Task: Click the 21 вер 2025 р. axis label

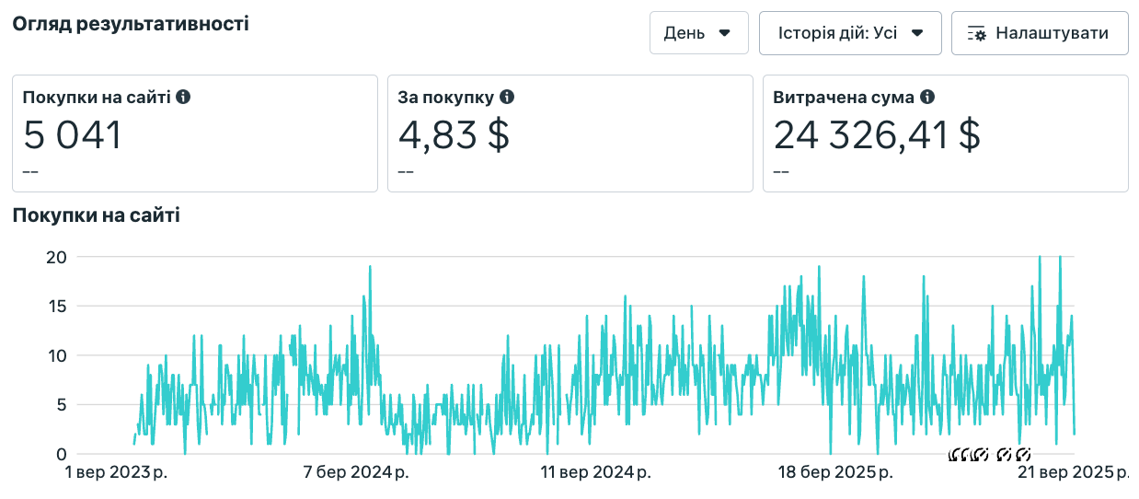Action: tap(1074, 473)
